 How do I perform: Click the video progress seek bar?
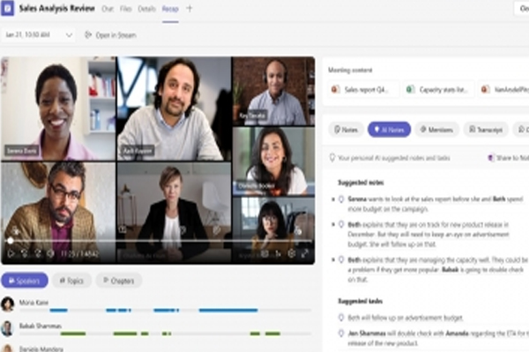click(159, 240)
